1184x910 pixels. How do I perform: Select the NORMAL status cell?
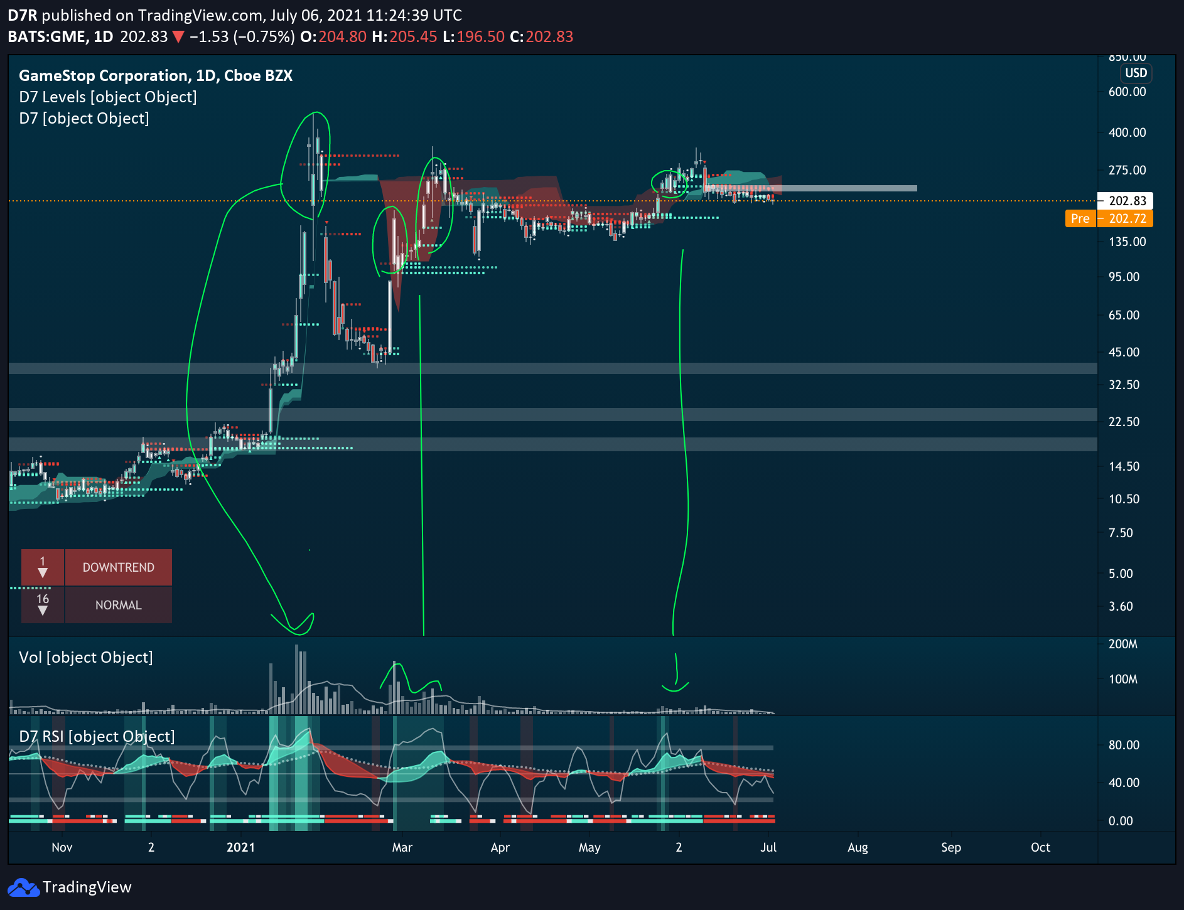pos(119,605)
